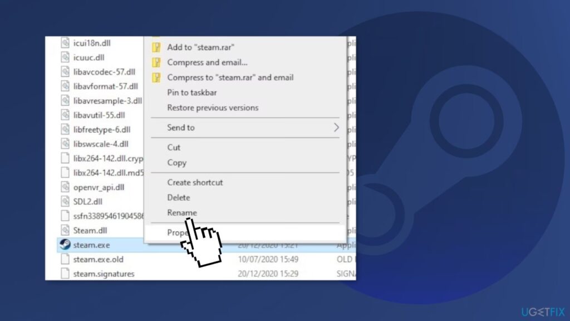This screenshot has width=570, height=321.
Task: Click the WinRAR icon beside Compress and email
Action: point(156,62)
